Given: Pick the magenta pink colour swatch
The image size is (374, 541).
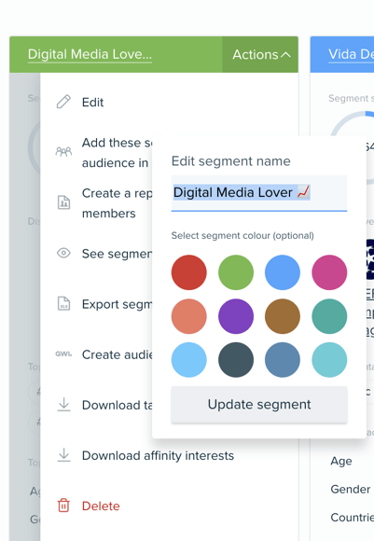Looking at the screenshot, I should pos(329,272).
